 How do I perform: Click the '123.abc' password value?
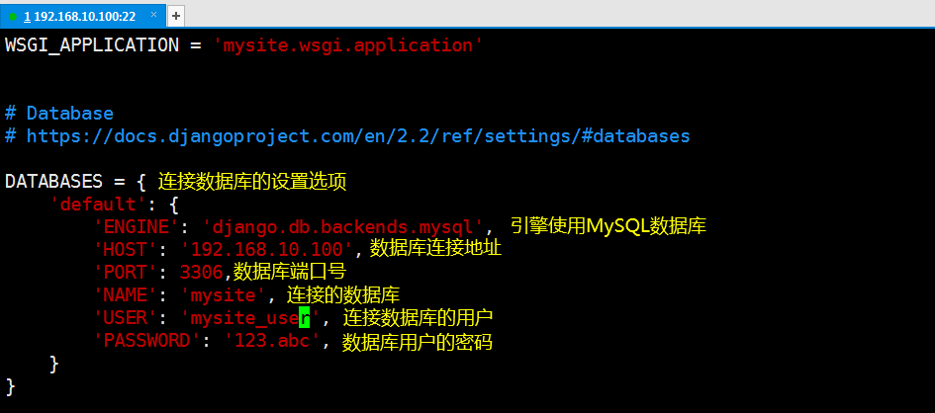274,341
